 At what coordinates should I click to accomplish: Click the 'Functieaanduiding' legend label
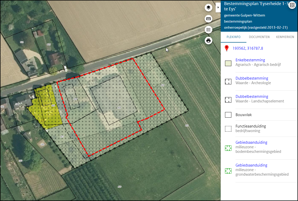[251, 126]
